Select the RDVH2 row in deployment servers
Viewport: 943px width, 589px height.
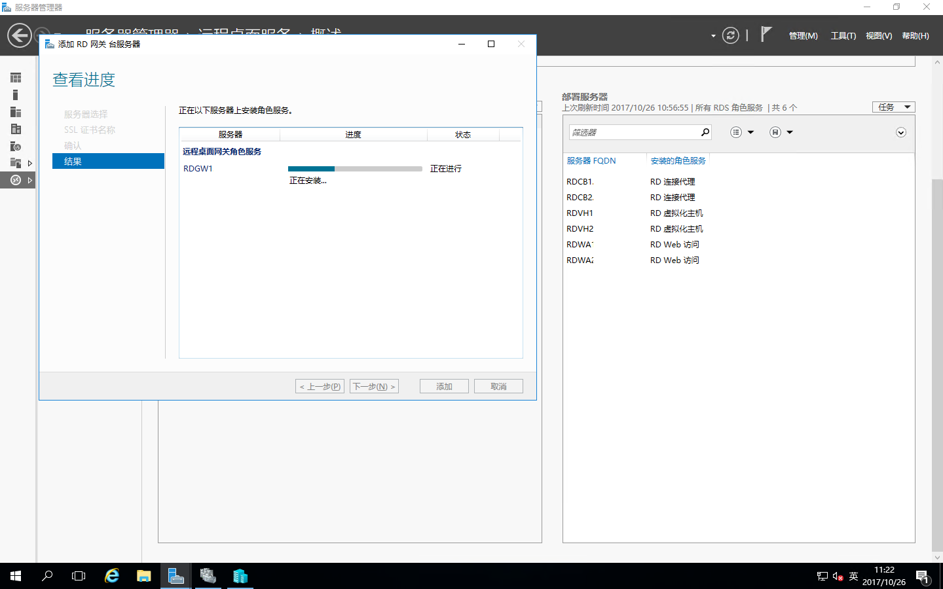click(x=739, y=228)
